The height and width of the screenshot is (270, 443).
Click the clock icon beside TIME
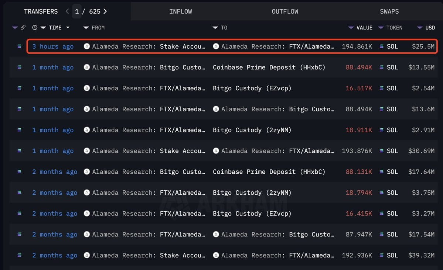(x=35, y=28)
